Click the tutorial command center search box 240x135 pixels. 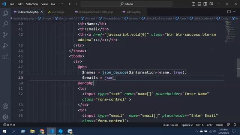click(127, 4)
